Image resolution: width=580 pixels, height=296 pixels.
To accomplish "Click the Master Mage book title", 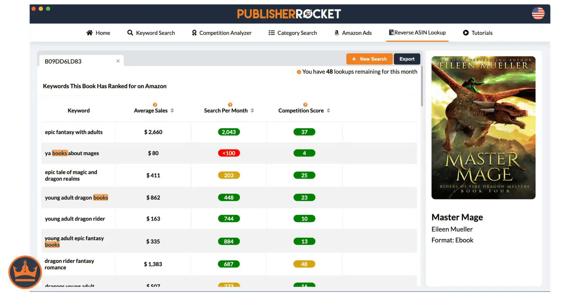I will (x=457, y=217).
